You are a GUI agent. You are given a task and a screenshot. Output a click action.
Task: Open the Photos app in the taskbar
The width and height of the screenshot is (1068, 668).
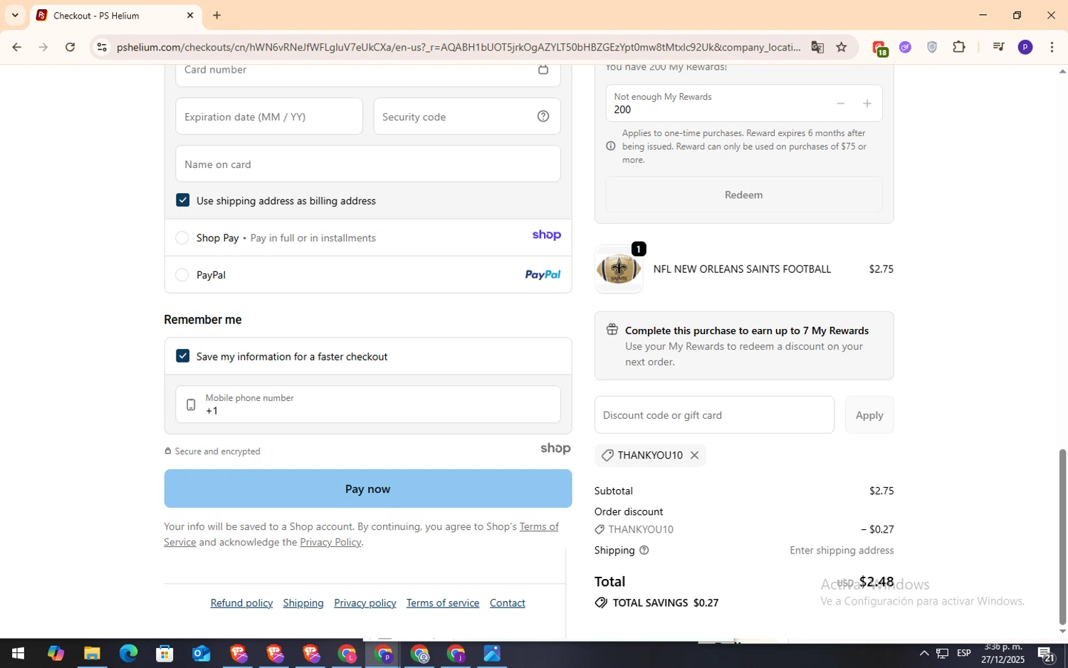pos(492,654)
